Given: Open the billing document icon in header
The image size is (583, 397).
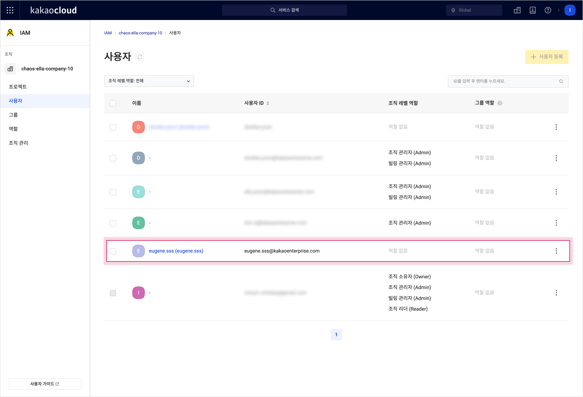Looking at the screenshot, I should [x=532, y=10].
